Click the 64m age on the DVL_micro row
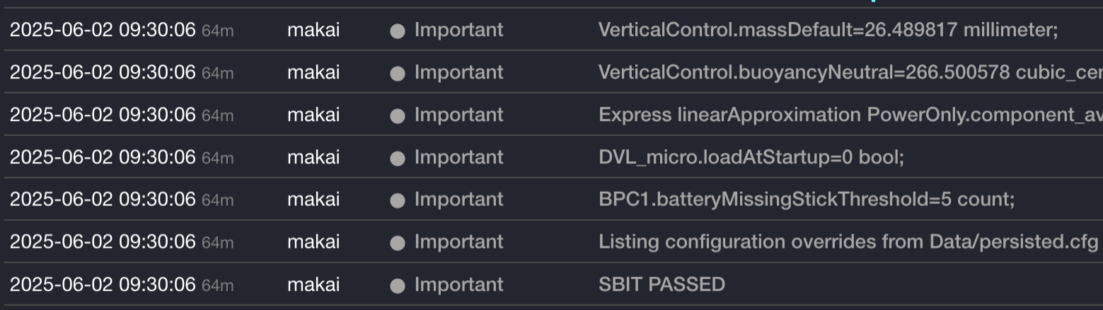 point(217,158)
